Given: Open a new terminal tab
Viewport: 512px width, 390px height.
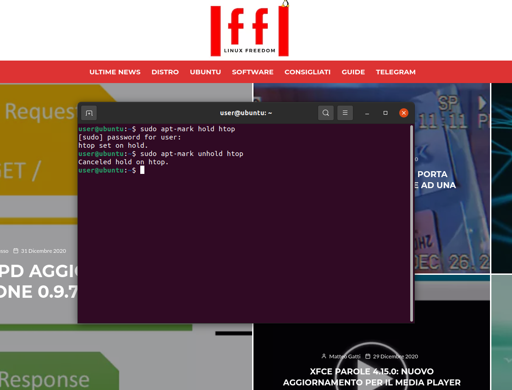Looking at the screenshot, I should click(x=89, y=112).
